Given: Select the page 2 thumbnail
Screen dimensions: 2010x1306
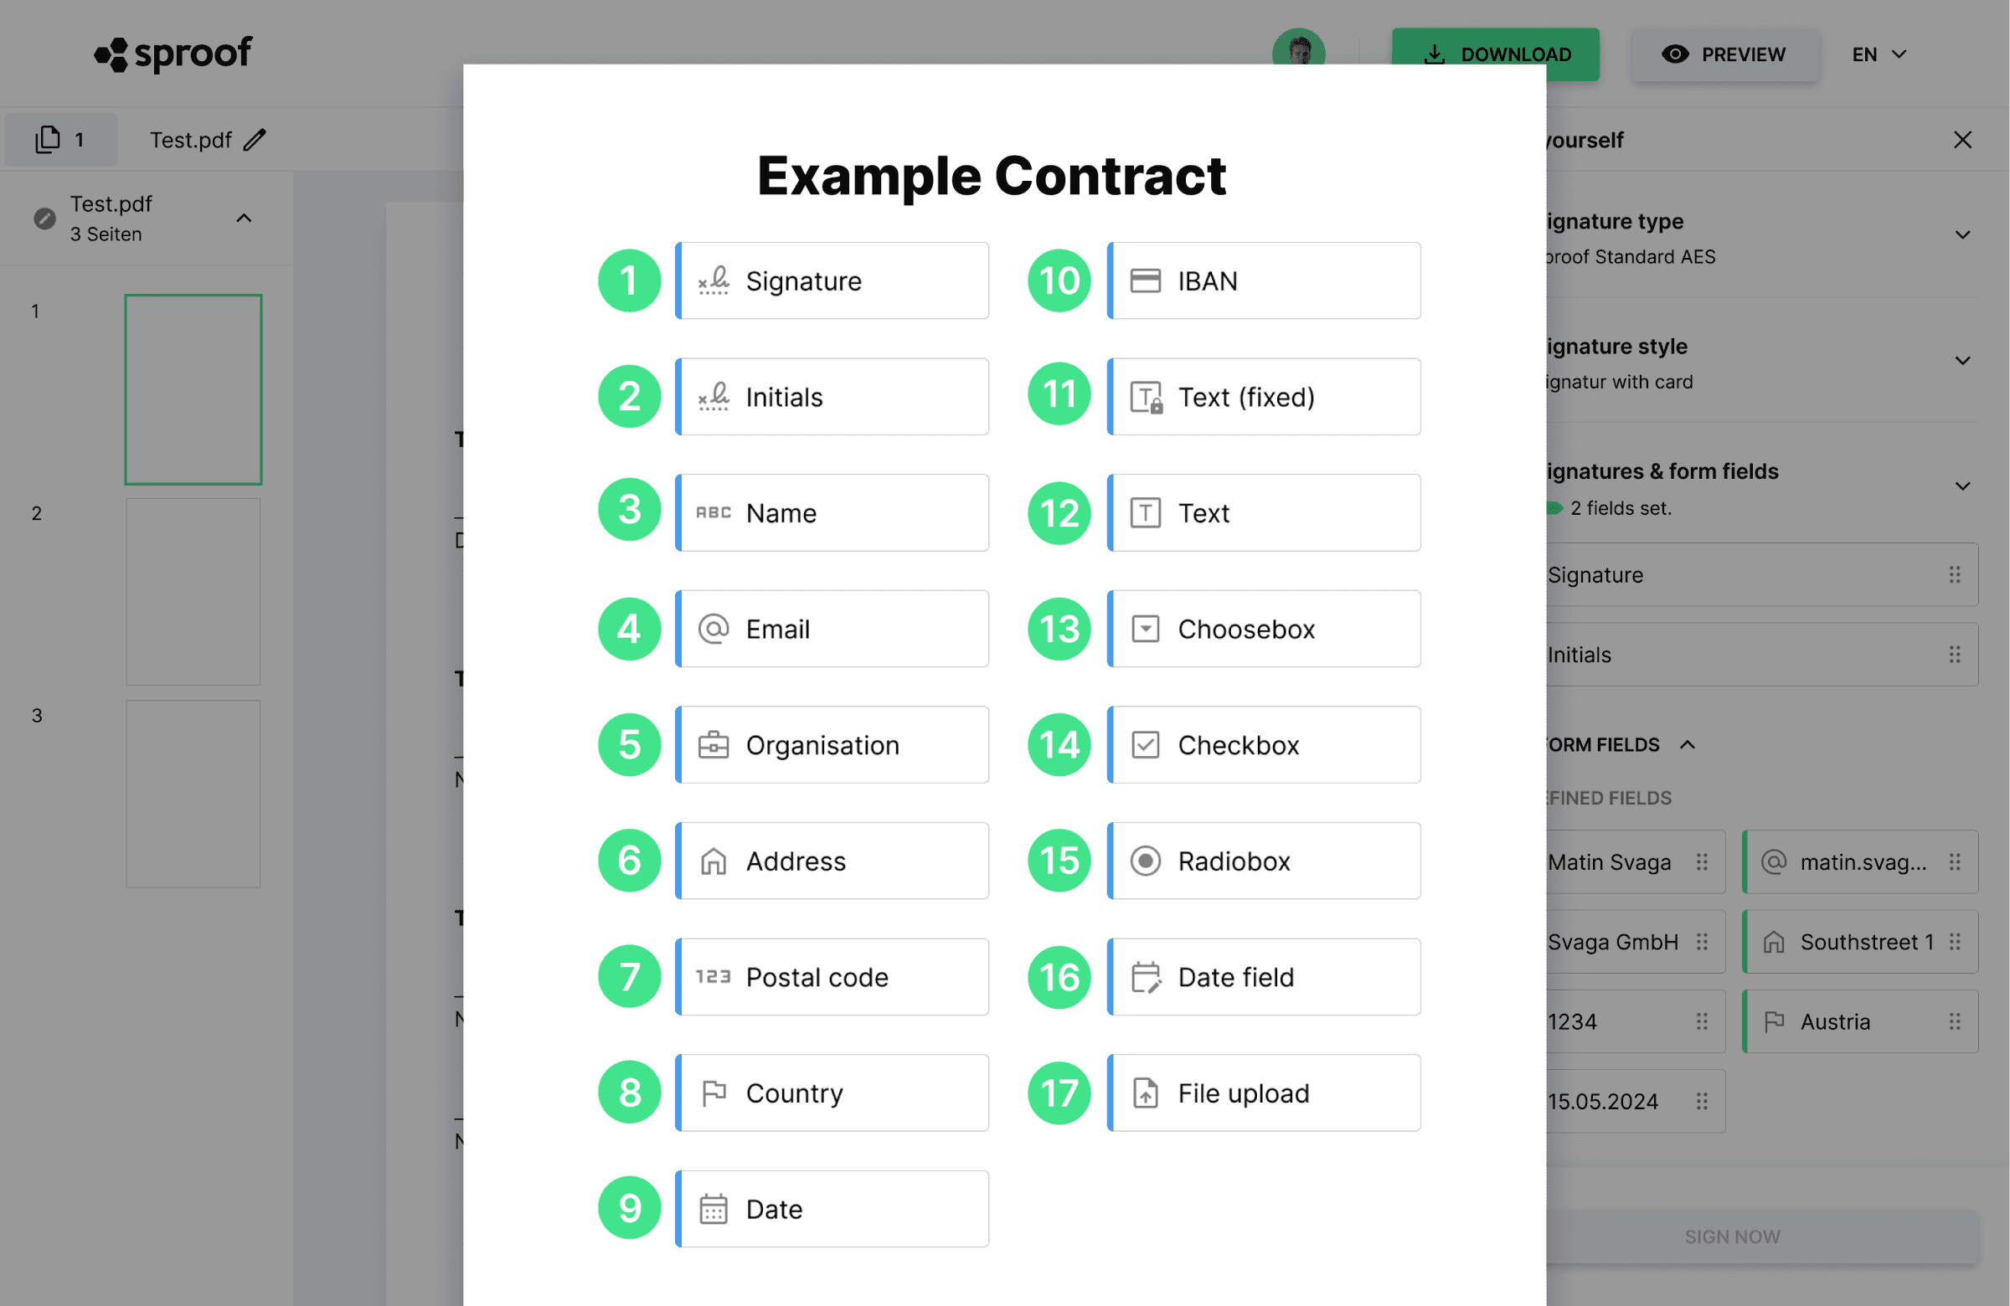Looking at the screenshot, I should [193, 592].
